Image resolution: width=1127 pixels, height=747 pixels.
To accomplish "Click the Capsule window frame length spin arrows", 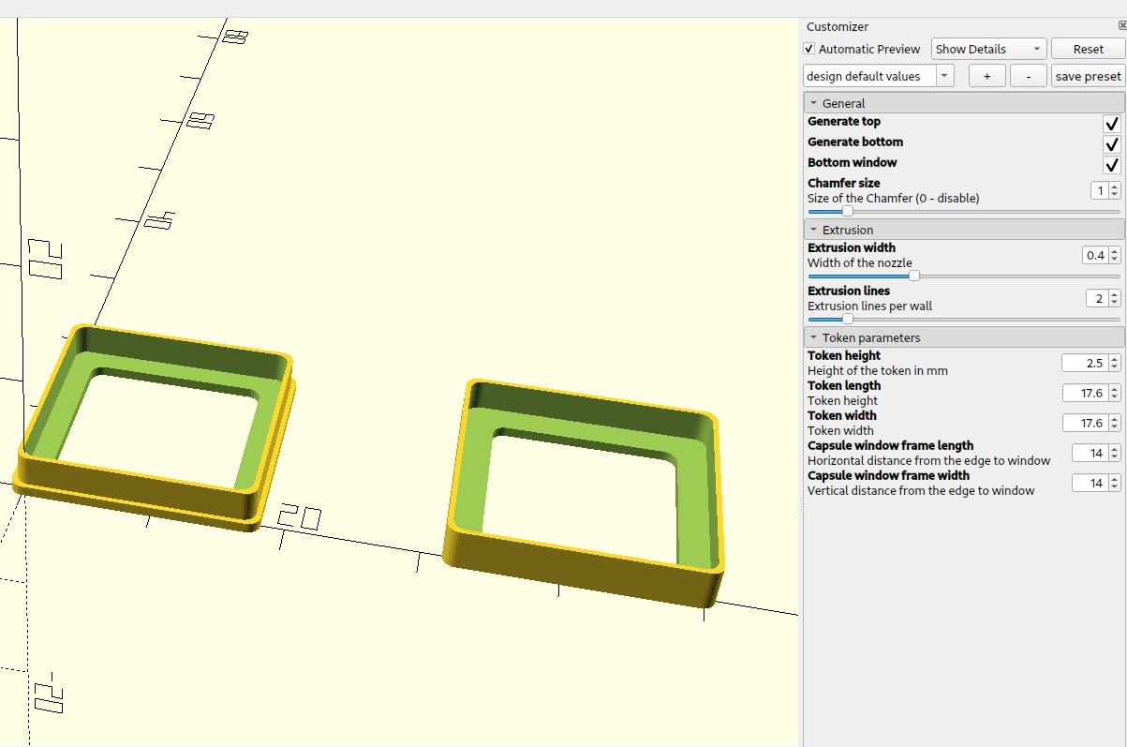I will (1114, 453).
